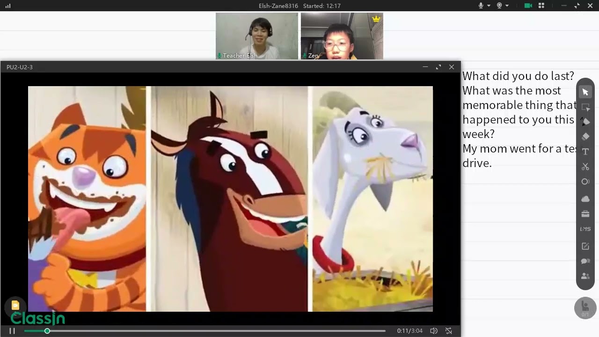Select the pointer cursor tool
The image size is (599, 337).
[585, 92]
